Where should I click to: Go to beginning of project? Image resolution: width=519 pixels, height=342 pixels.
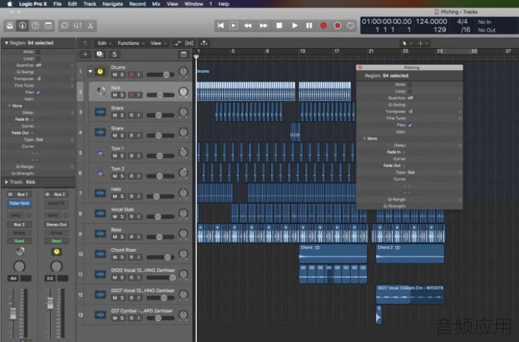click(221, 25)
